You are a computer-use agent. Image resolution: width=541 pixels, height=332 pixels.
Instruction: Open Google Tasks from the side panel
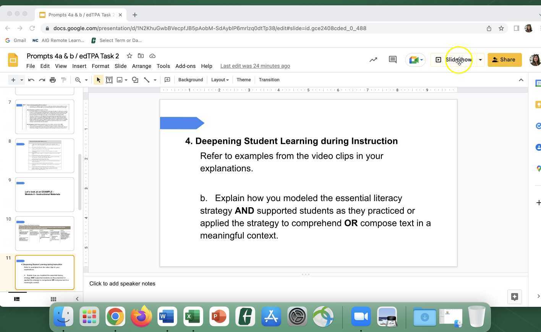(x=538, y=126)
